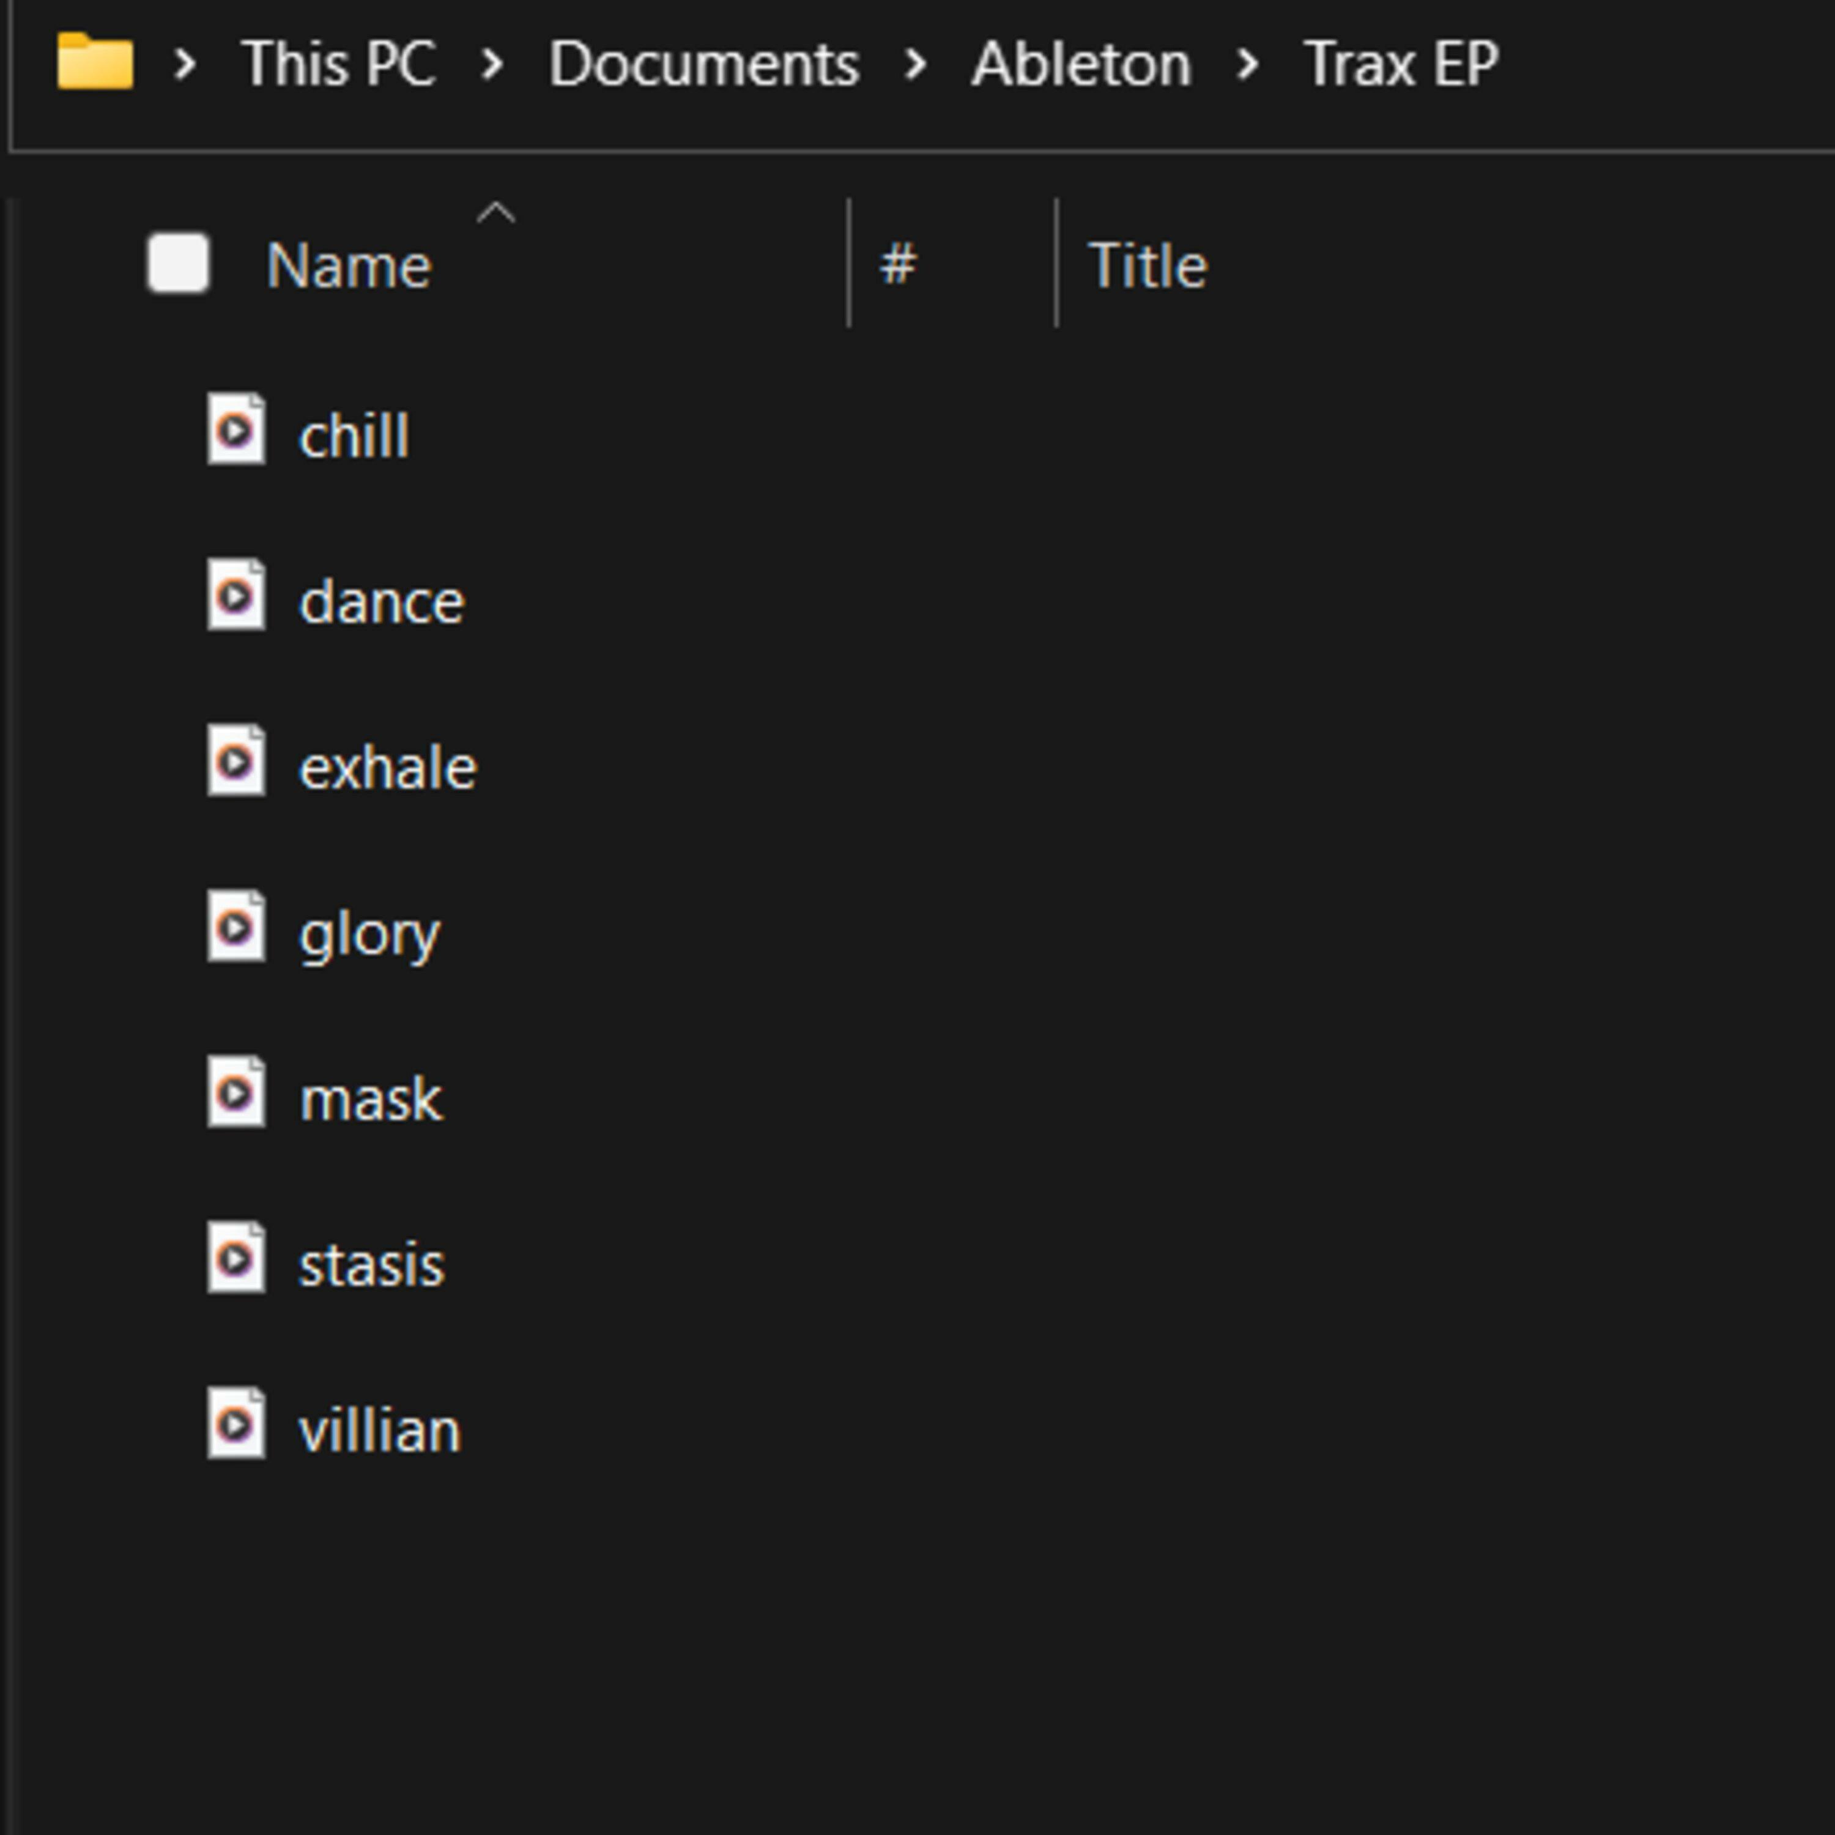
Task: Expand the chevron after Documents
Action: (914, 65)
